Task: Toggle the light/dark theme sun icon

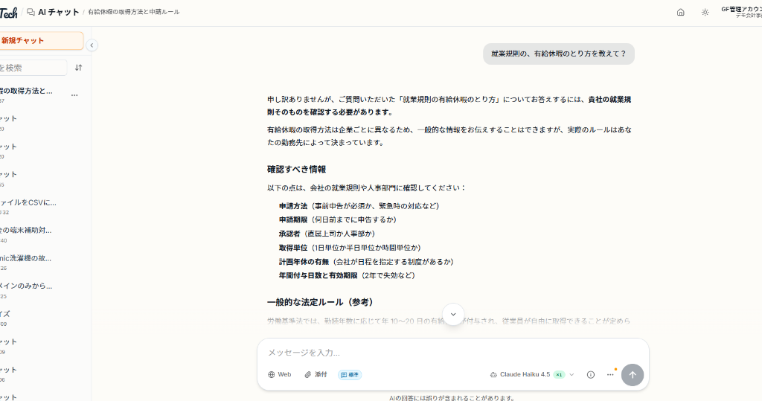Action: coord(705,13)
